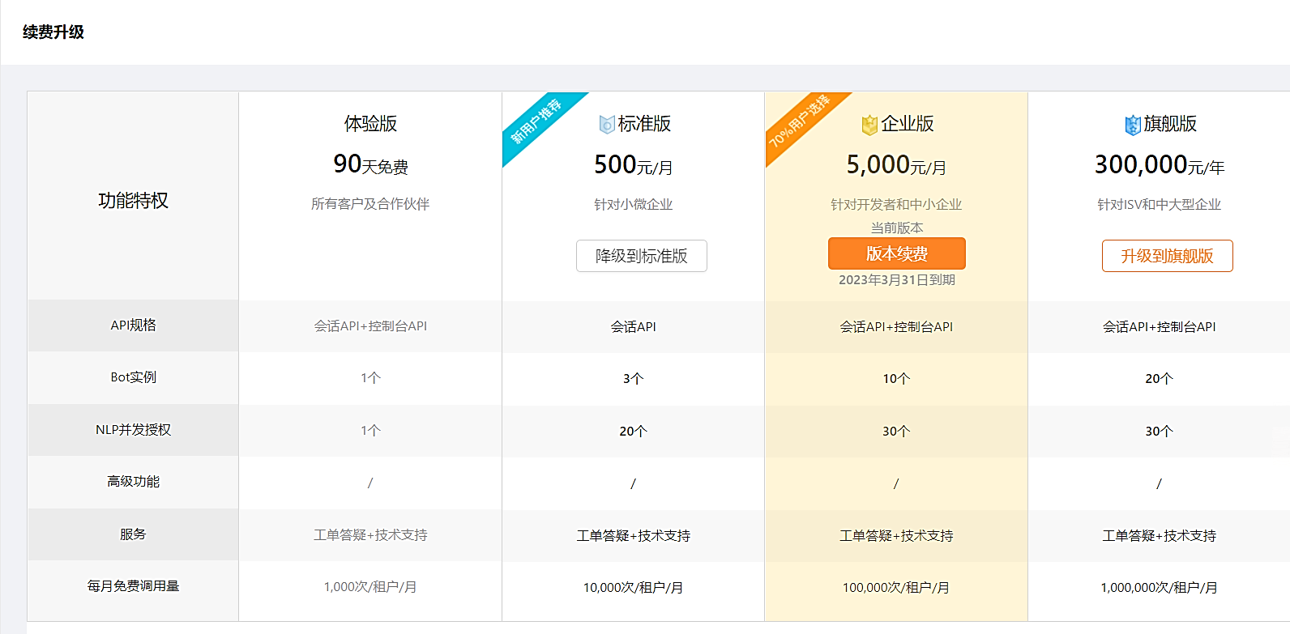Viewport: 1290px width, 634px height.
Task: Click the 升级到旗舰版 upgrade button
Action: [x=1168, y=256]
